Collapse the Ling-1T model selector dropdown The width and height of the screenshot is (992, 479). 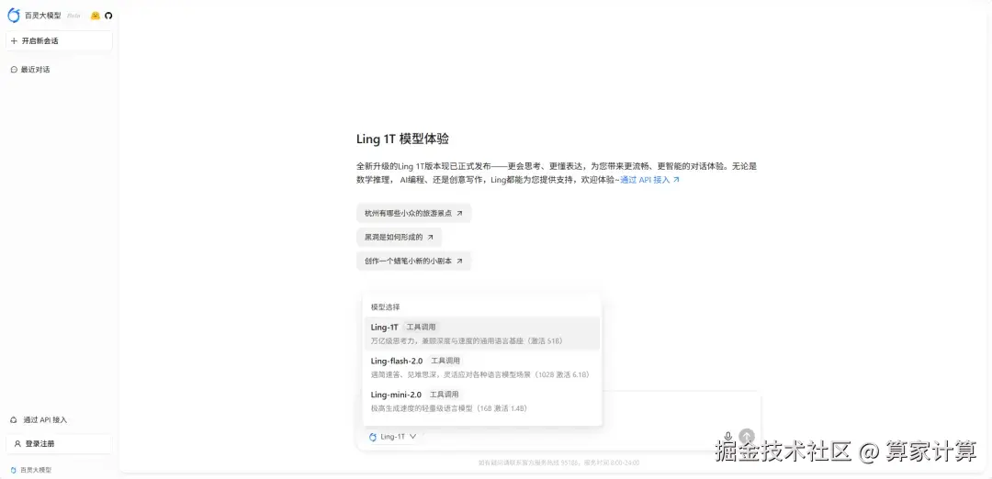pos(392,436)
